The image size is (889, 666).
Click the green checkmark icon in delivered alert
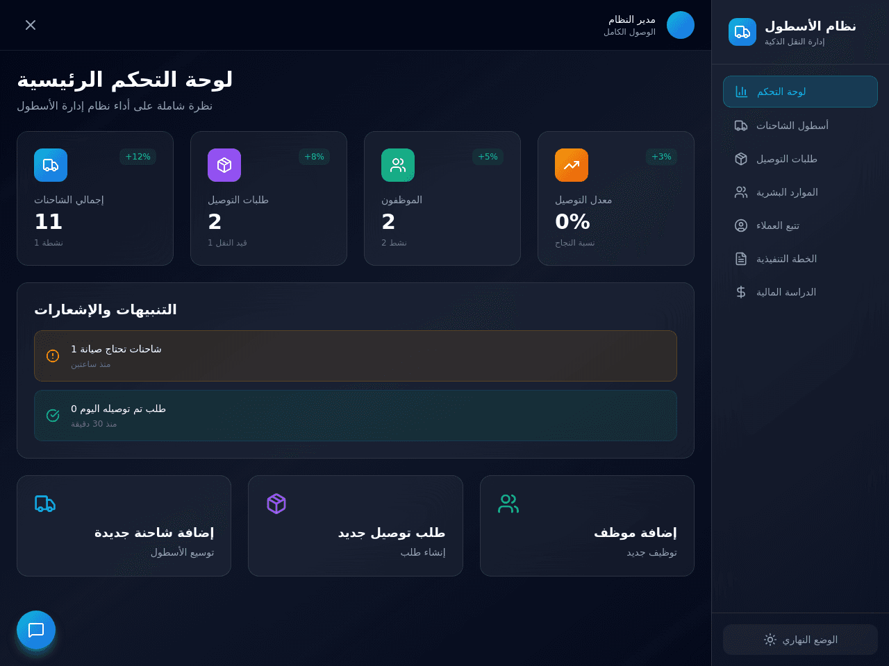[53, 416]
